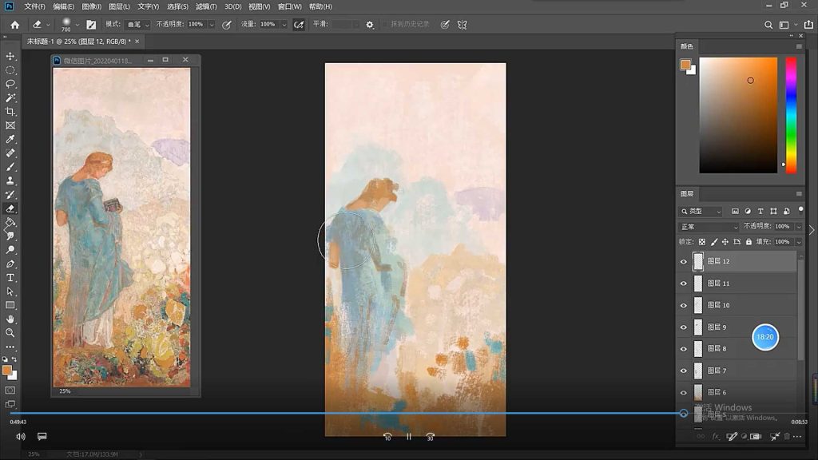818x460 pixels.
Task: Toggle visibility of 图层 8
Action: 683,348
